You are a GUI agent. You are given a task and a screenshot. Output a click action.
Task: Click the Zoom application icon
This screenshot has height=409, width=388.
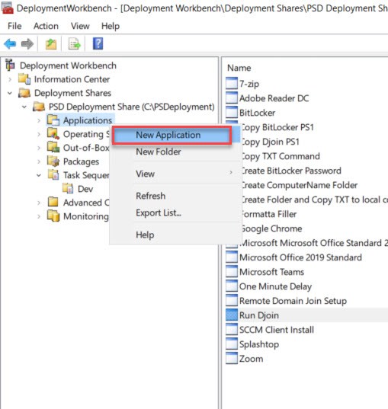(232, 359)
